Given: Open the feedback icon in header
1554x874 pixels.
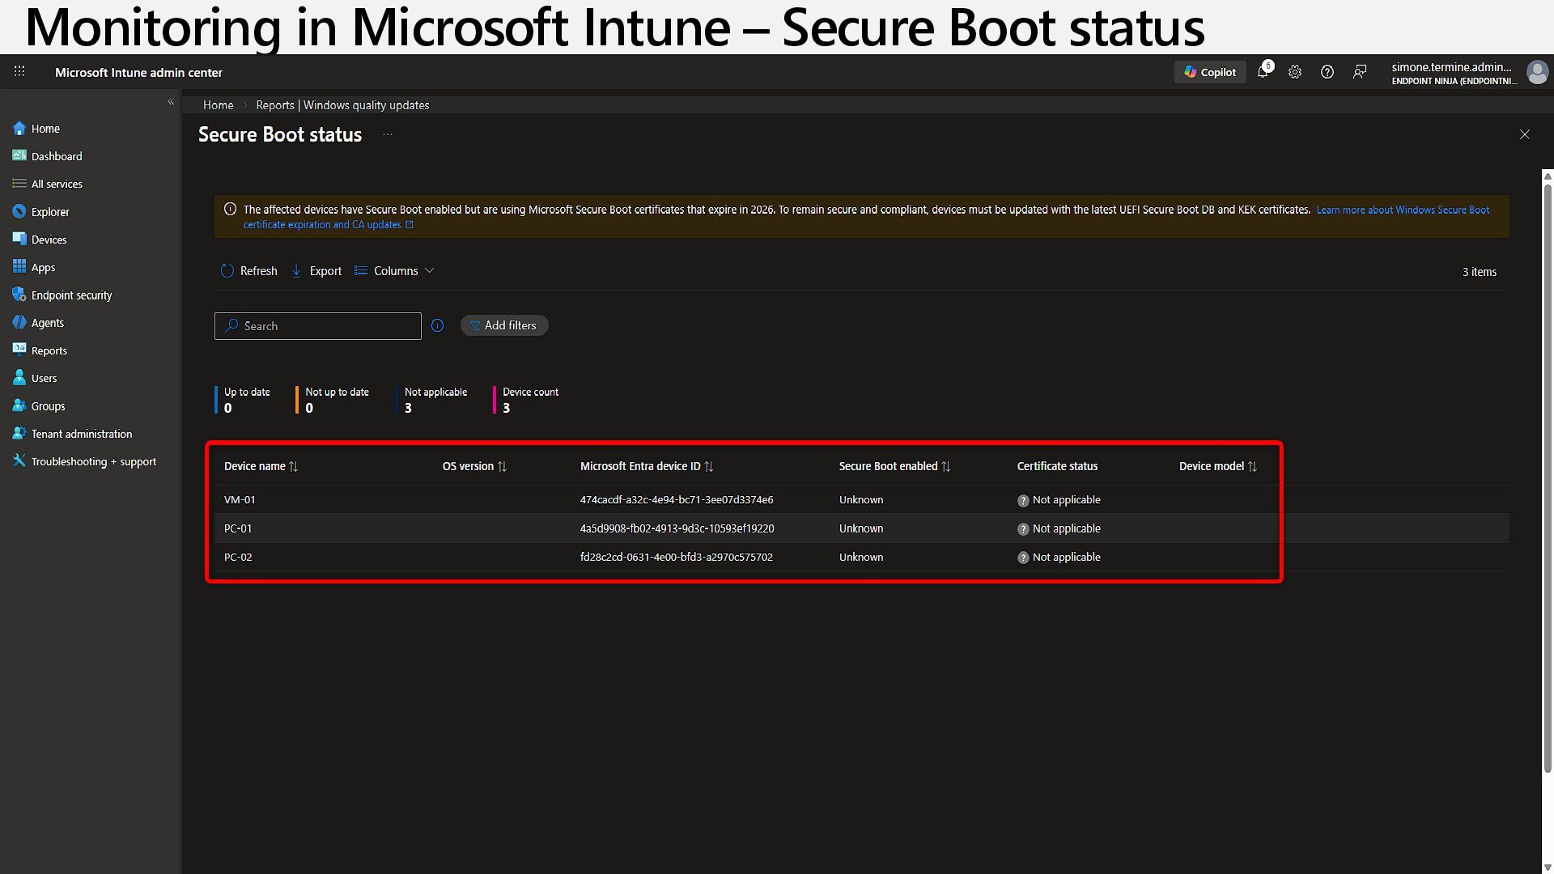Looking at the screenshot, I should 1360,72.
